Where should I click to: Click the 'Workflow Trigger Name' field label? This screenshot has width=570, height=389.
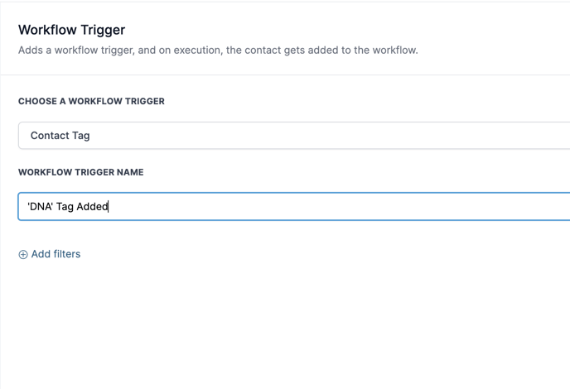tap(80, 172)
